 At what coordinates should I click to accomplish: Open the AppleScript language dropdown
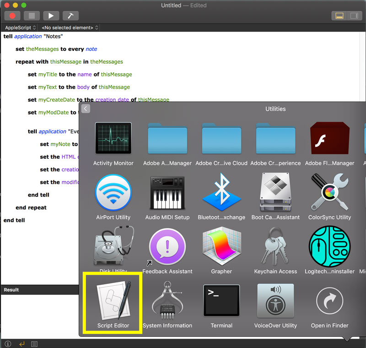[20, 27]
